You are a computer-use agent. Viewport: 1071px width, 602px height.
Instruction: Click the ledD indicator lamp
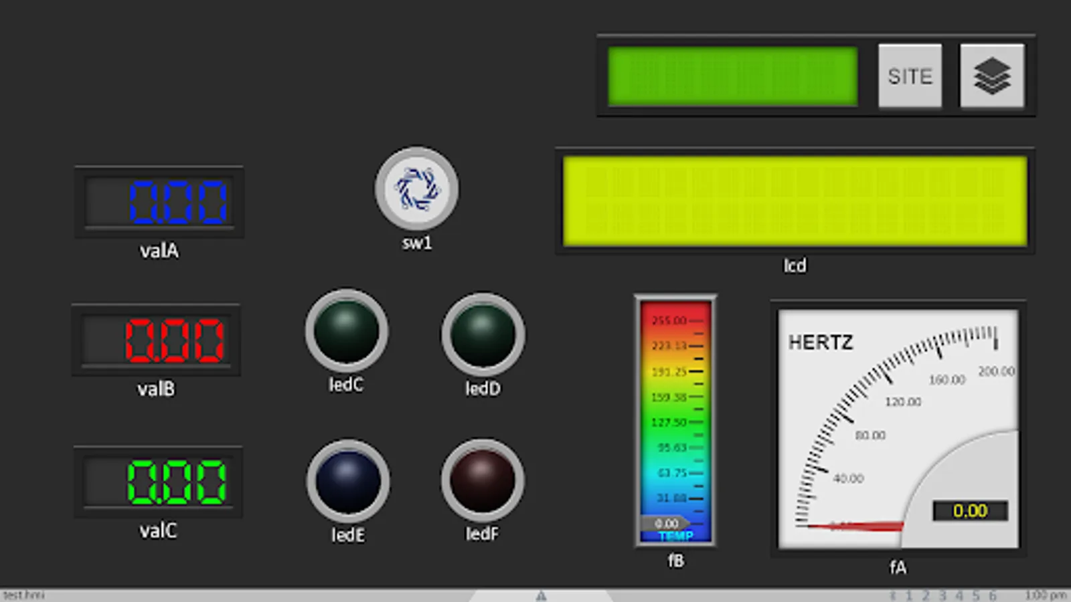point(483,334)
